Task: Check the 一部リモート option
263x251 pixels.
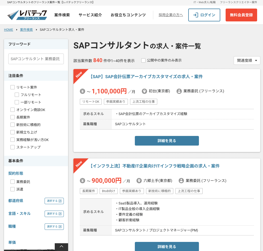Action: 17,102
